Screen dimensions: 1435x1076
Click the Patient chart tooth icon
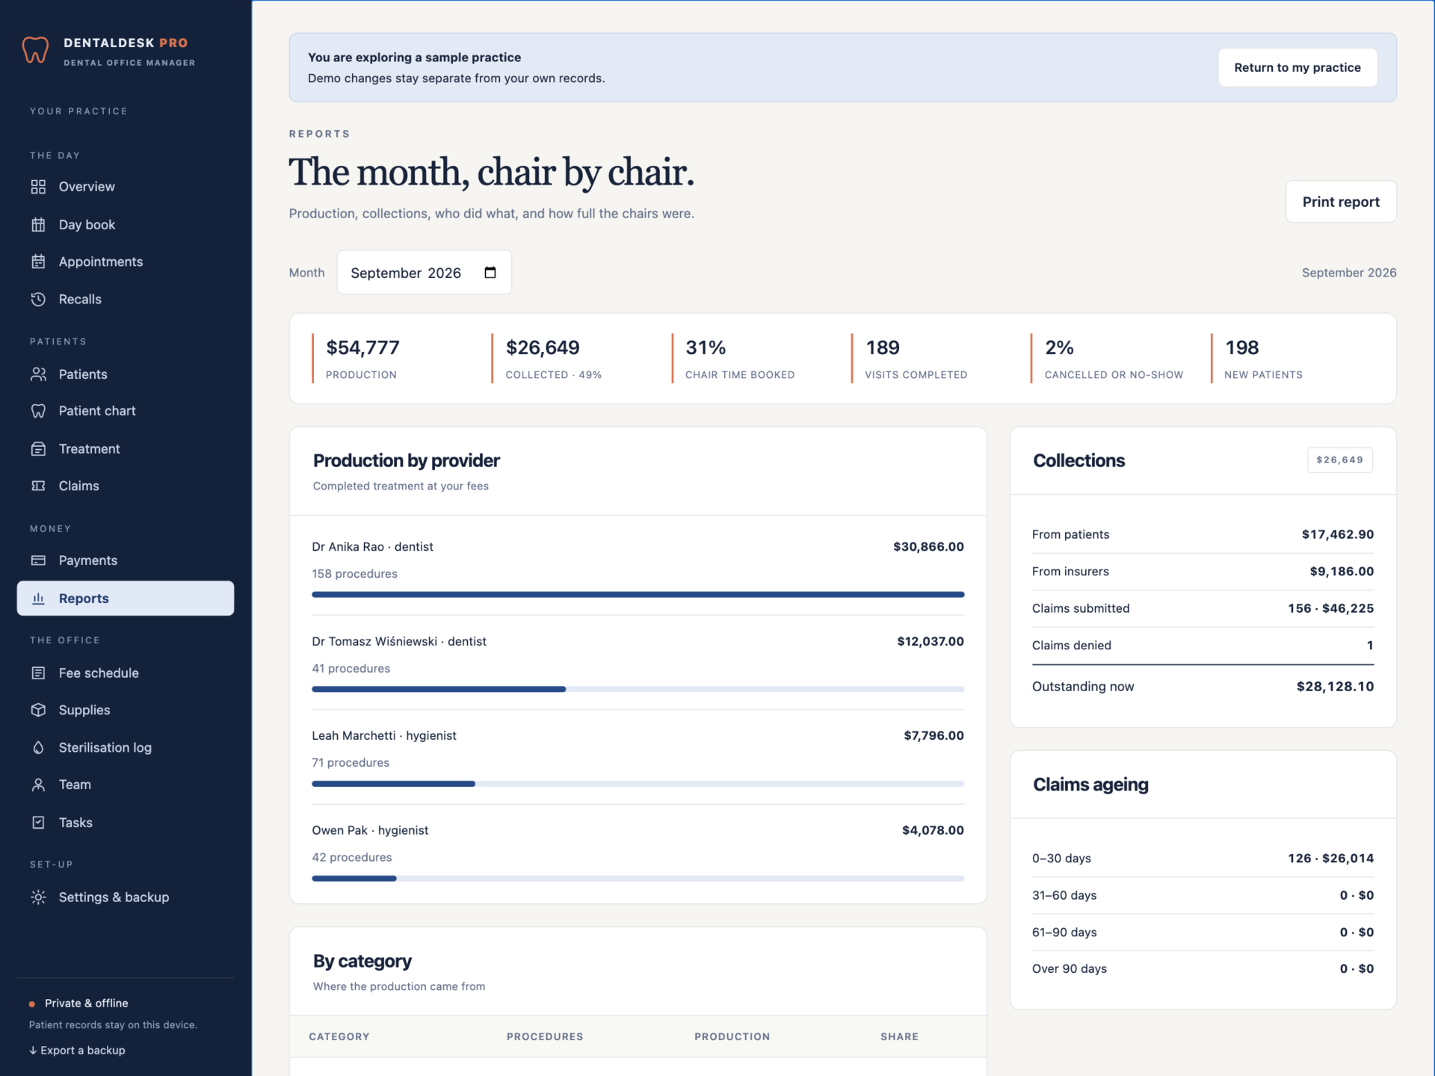coord(38,411)
